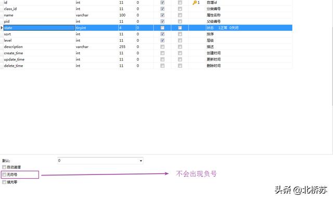Select the class_id field name cell
This screenshot has width=333, height=200.
click(39, 9)
